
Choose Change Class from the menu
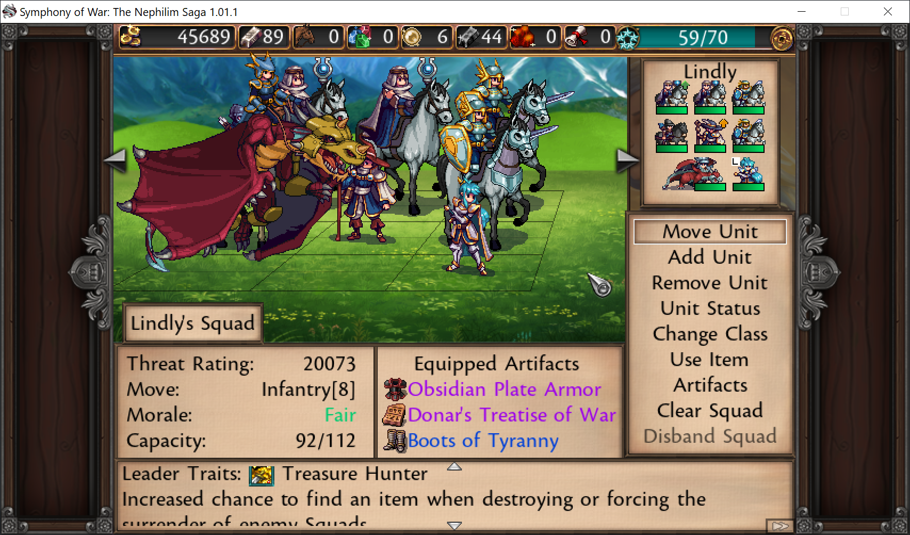pyautogui.click(x=710, y=334)
